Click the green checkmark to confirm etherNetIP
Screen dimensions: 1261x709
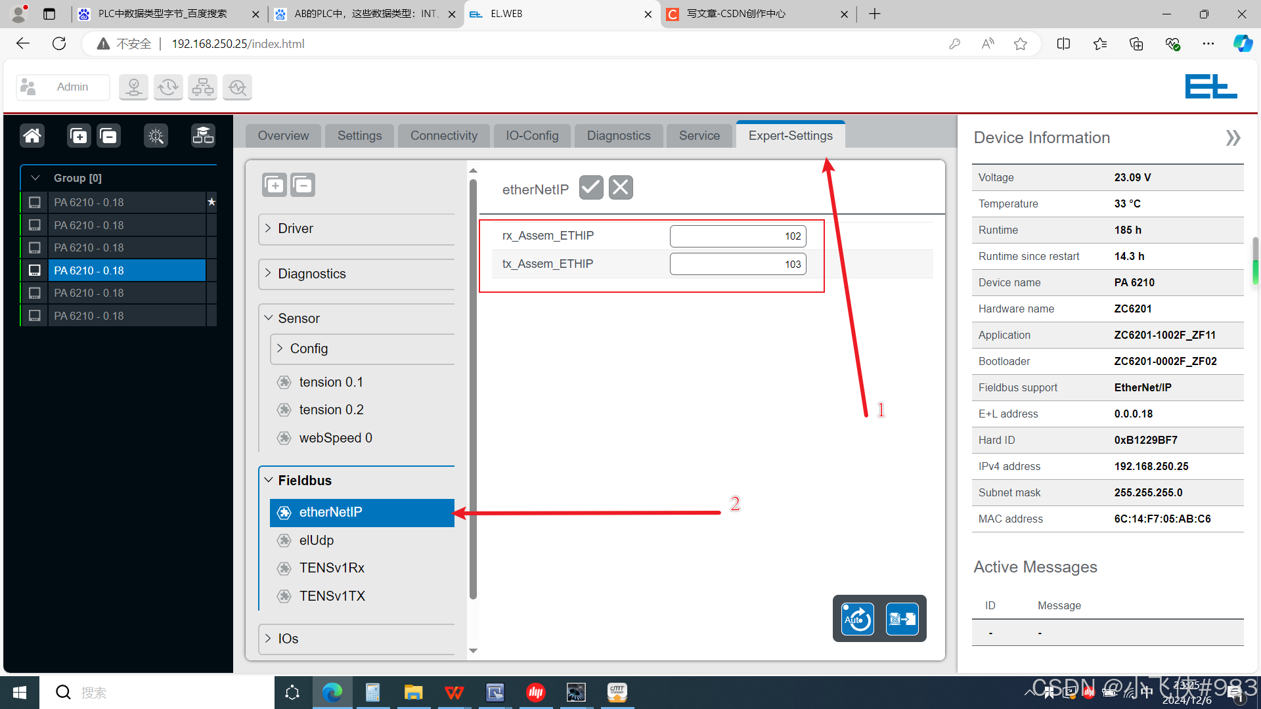click(x=591, y=188)
